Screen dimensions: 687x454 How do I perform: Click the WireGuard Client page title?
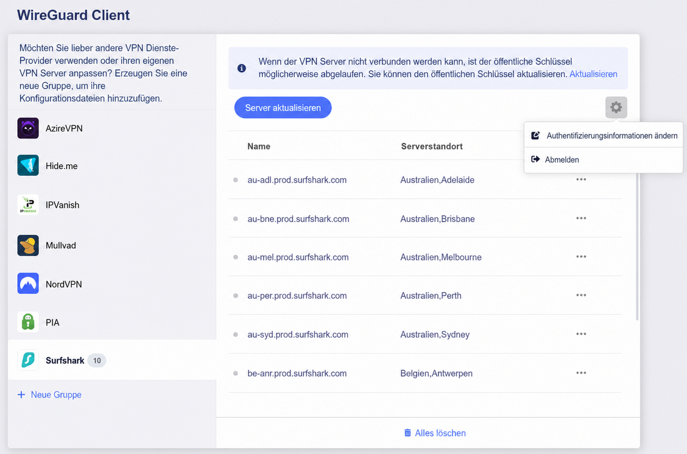coord(73,15)
